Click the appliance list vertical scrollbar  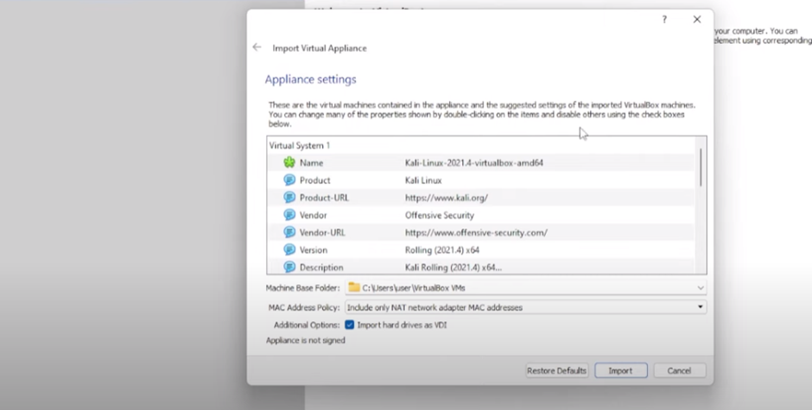tap(701, 167)
